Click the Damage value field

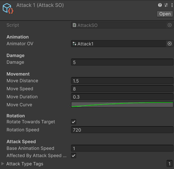[122, 62]
